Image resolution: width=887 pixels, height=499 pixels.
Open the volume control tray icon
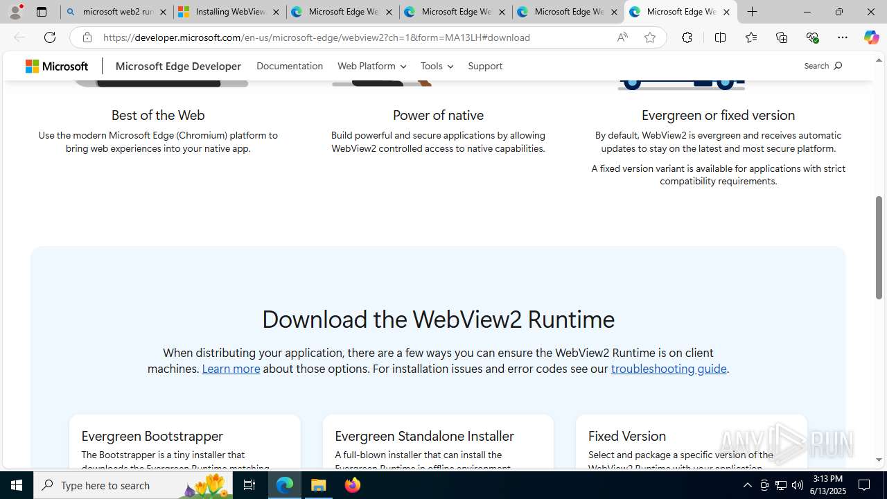click(797, 485)
